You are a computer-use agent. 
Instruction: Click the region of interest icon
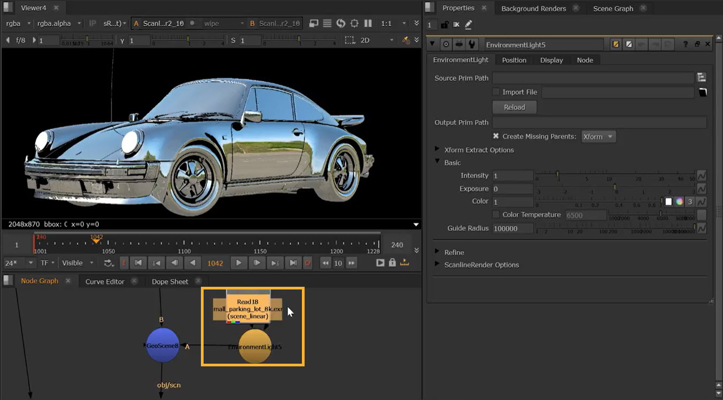tap(349, 40)
